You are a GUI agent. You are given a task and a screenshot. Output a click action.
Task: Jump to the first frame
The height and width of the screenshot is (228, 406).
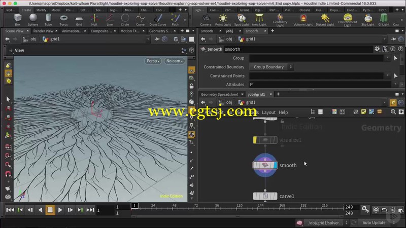pos(10,210)
